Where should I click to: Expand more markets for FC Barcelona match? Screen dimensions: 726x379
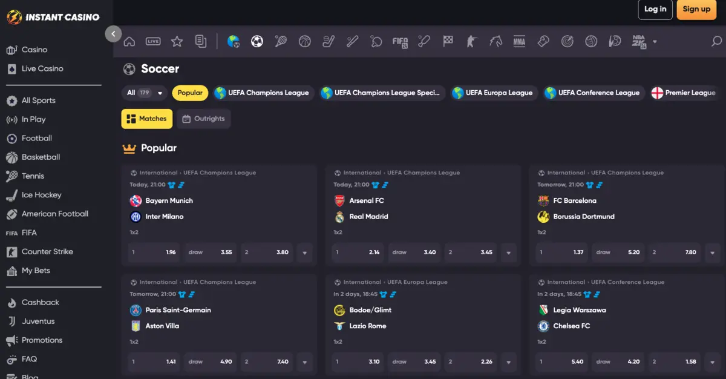tap(712, 252)
